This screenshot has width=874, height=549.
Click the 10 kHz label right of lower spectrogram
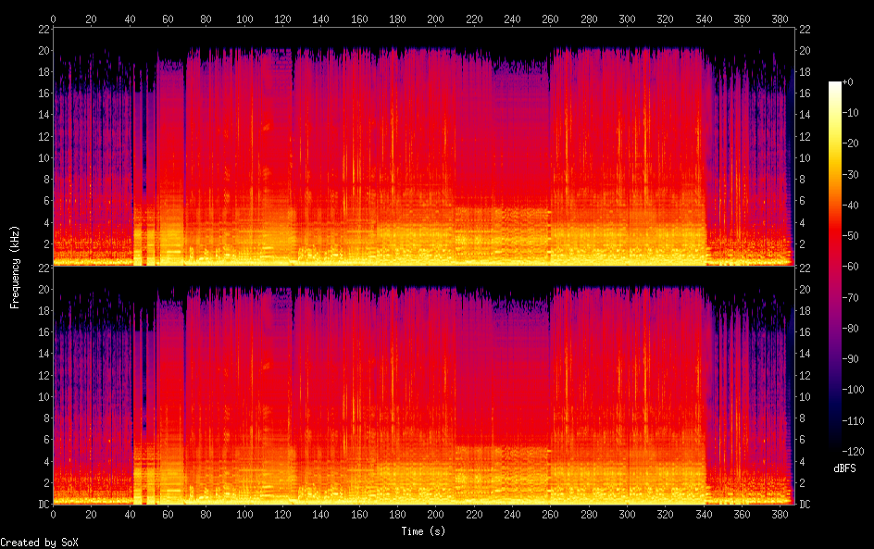point(805,396)
